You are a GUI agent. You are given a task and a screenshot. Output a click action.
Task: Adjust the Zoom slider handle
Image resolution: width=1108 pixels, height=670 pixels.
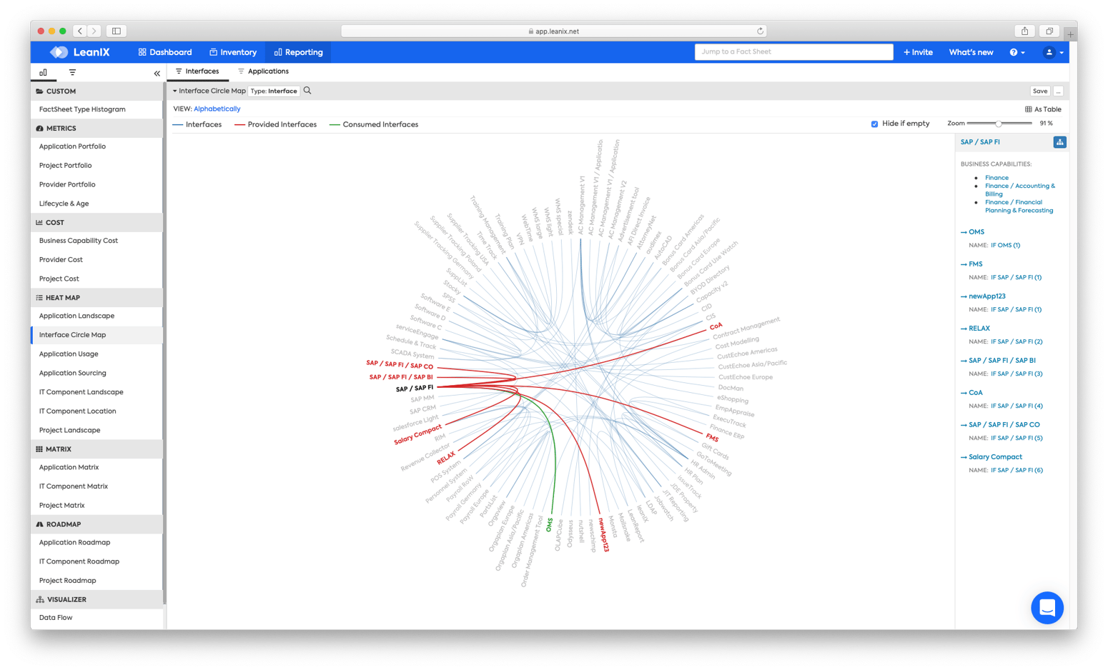pyautogui.click(x=998, y=124)
